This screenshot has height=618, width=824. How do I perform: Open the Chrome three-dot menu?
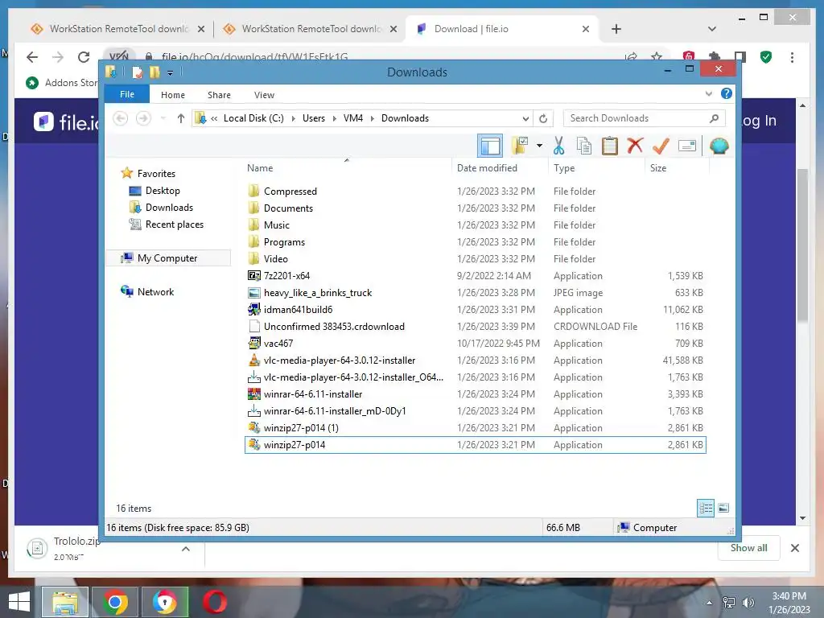[x=792, y=57]
